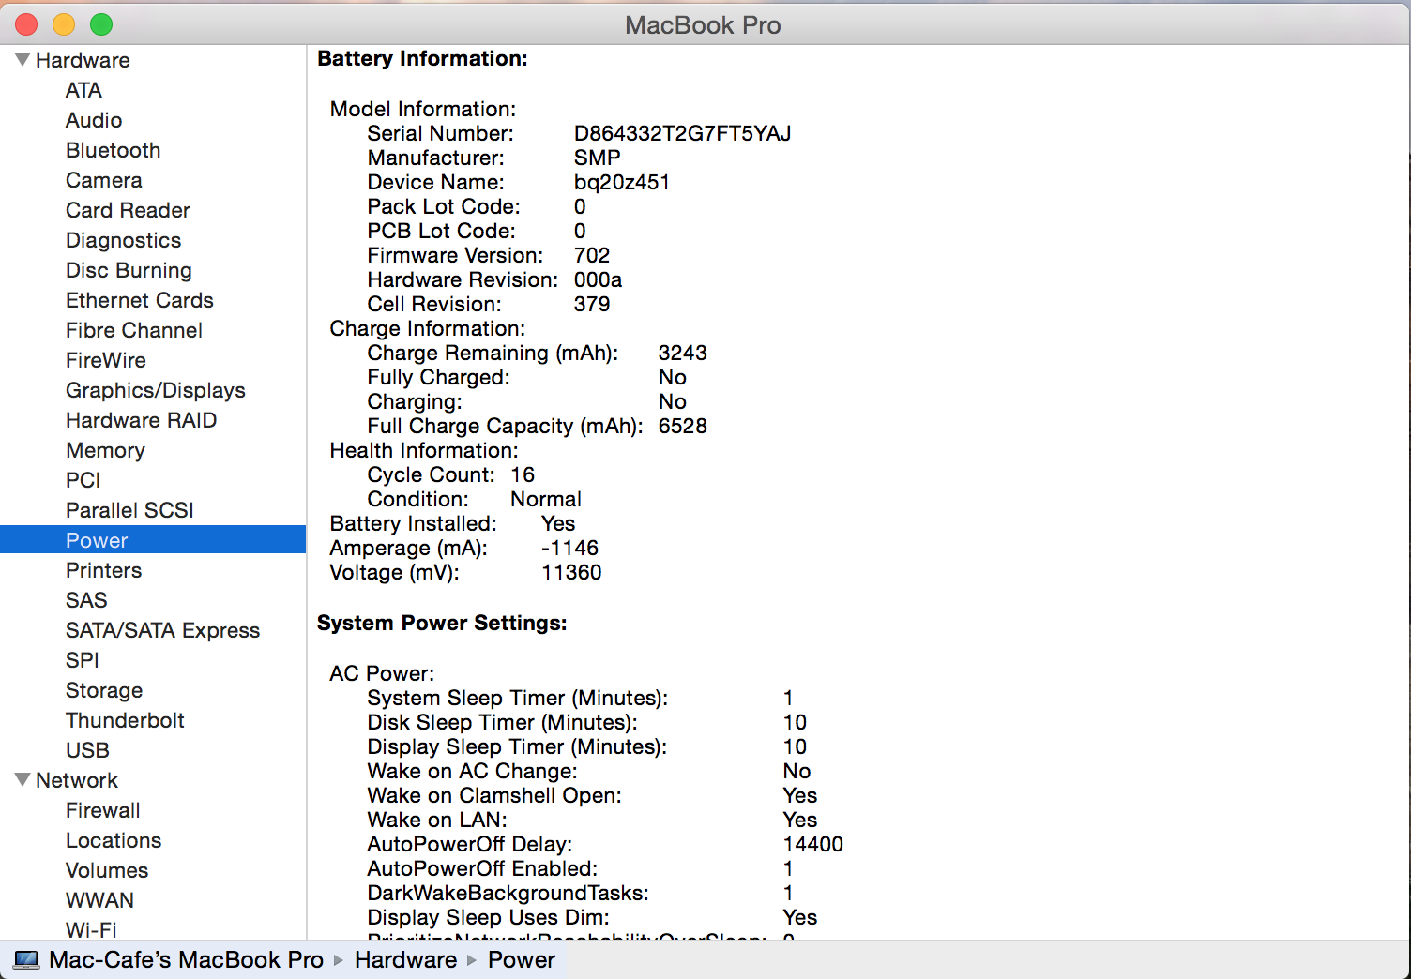Click the AC Power label
1411x979 pixels.
pyautogui.click(x=382, y=673)
